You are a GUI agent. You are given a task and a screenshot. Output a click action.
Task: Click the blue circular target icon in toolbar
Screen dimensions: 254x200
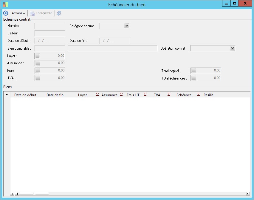[5, 13]
